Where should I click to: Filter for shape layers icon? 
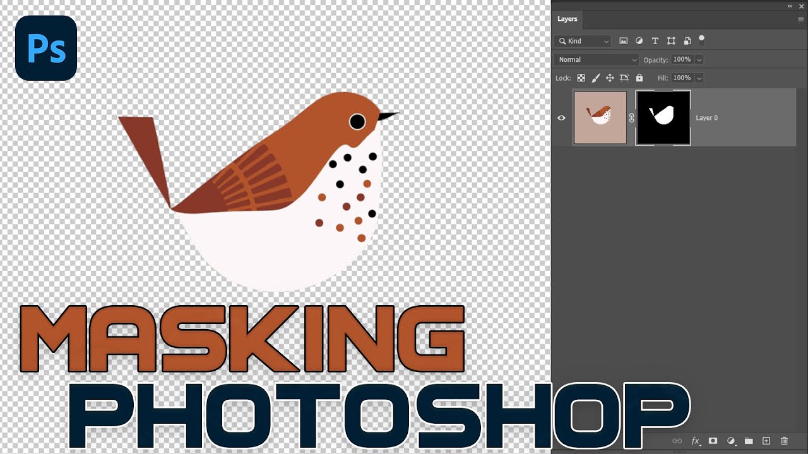[671, 41]
